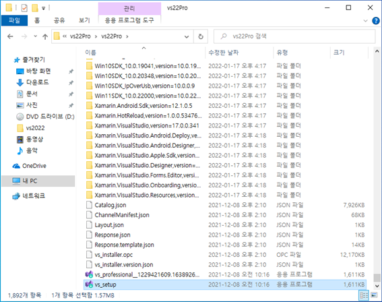Viewport: 382px width, 302px height.
Task: Open the vs_setup application file
Action: click(x=224, y=284)
